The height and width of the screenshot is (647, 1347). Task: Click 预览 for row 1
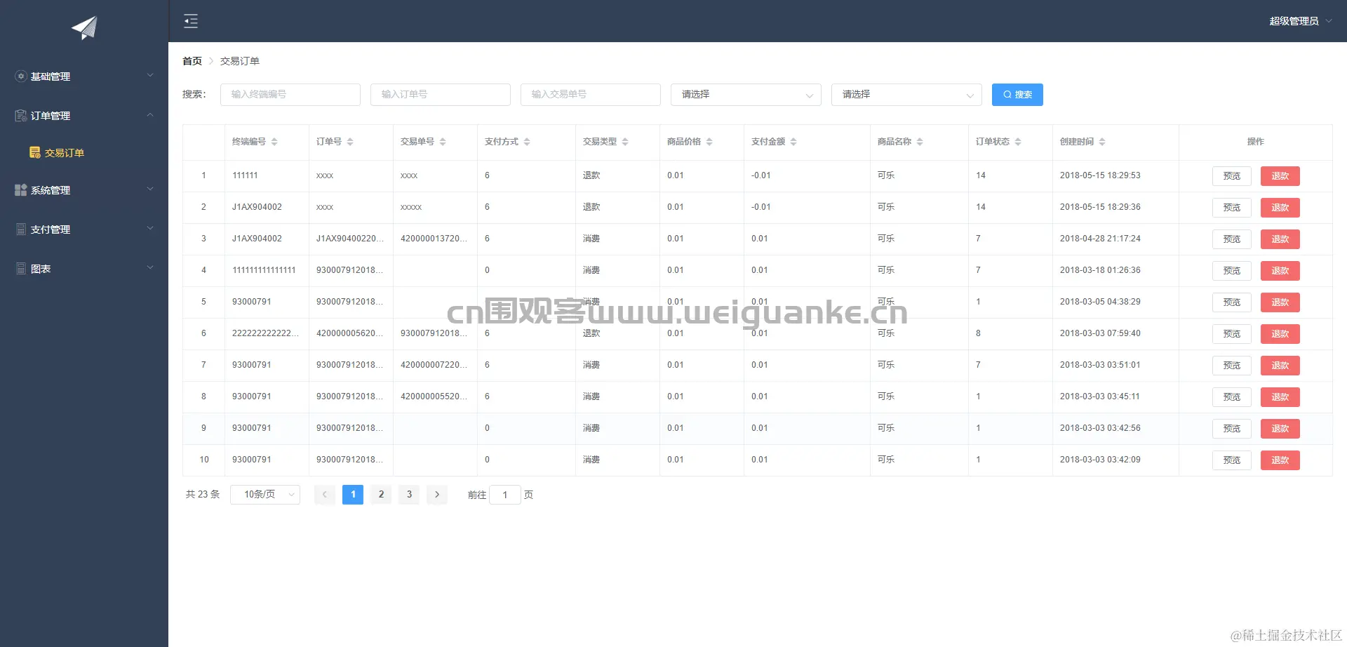1232,176
